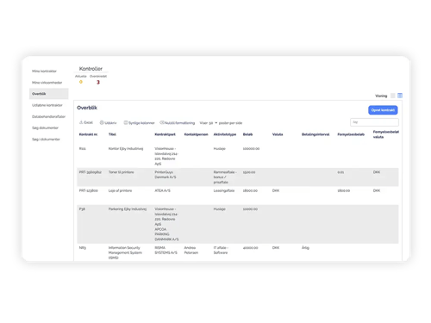The height and width of the screenshot is (323, 431).
Task: Click the 'Leasingaftale' activity type cell
Action: coord(224,190)
